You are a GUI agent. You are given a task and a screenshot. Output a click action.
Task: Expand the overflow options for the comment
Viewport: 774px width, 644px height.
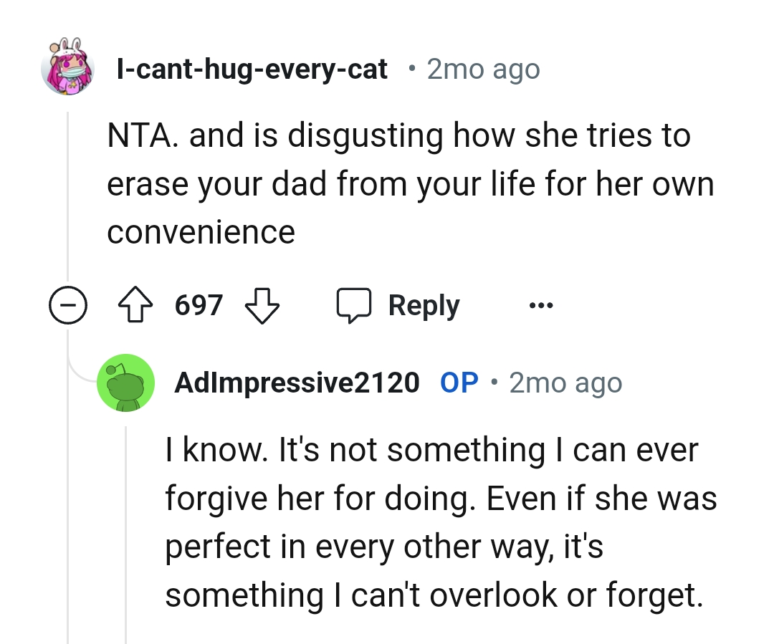pos(542,304)
